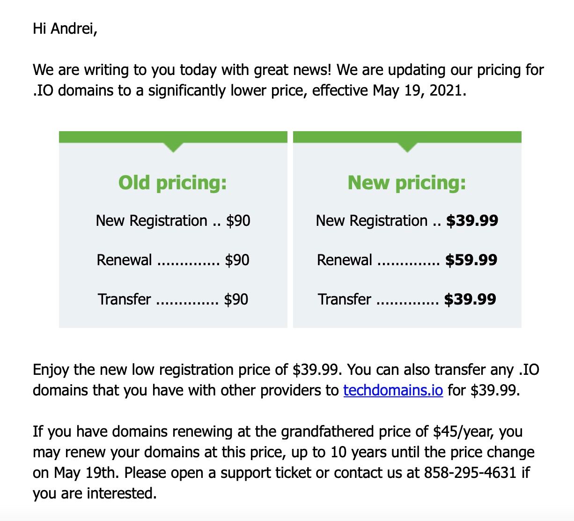Select the new transfer price $39.99
Viewport: 574px width, 521px height.
pos(470,299)
